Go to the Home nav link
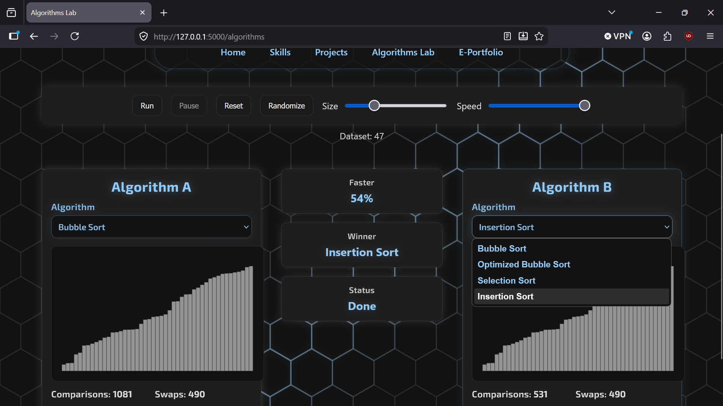The height and width of the screenshot is (406, 723). pos(233,52)
